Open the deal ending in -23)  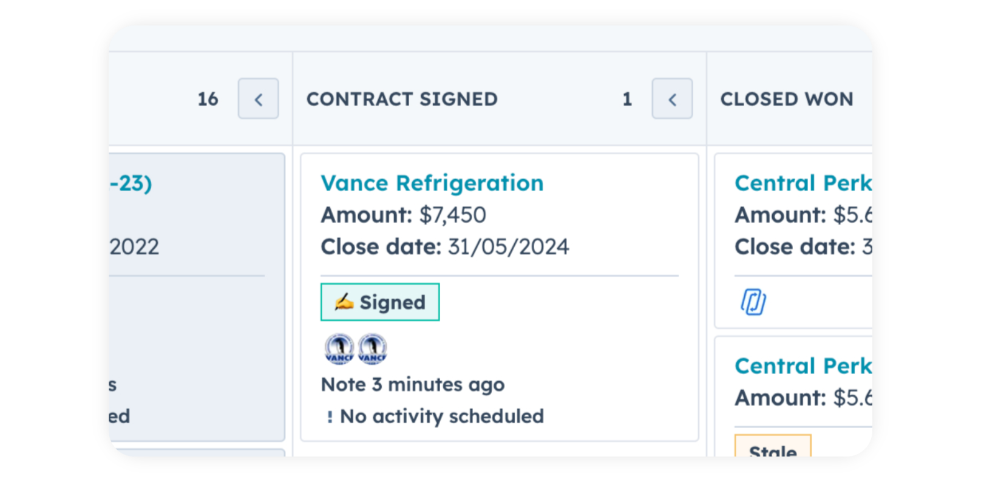pos(131,183)
